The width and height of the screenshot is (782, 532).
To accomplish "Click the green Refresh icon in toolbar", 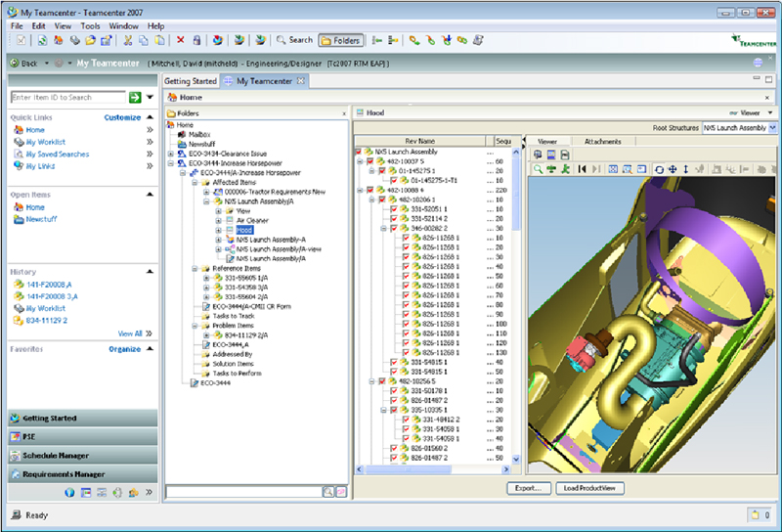I will [x=42, y=40].
